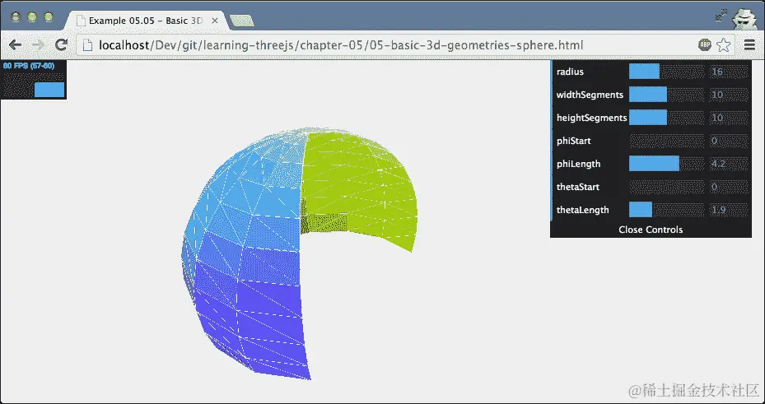Image resolution: width=765 pixels, height=404 pixels.
Task: Click the phiStart label
Action: (574, 141)
